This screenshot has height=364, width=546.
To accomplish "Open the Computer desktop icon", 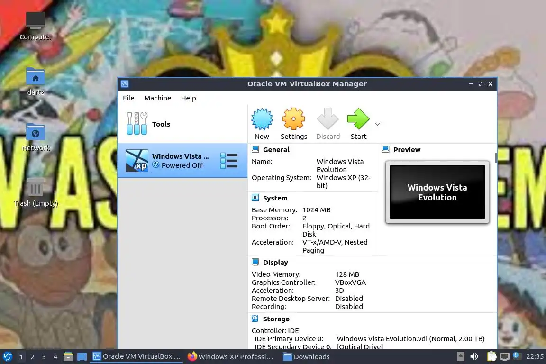I will pyautogui.click(x=36, y=26).
